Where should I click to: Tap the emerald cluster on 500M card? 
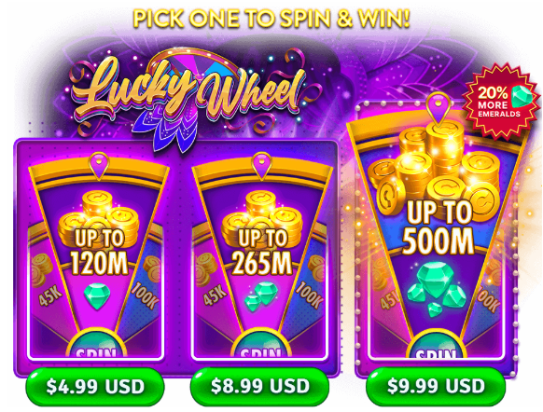[x=437, y=289]
